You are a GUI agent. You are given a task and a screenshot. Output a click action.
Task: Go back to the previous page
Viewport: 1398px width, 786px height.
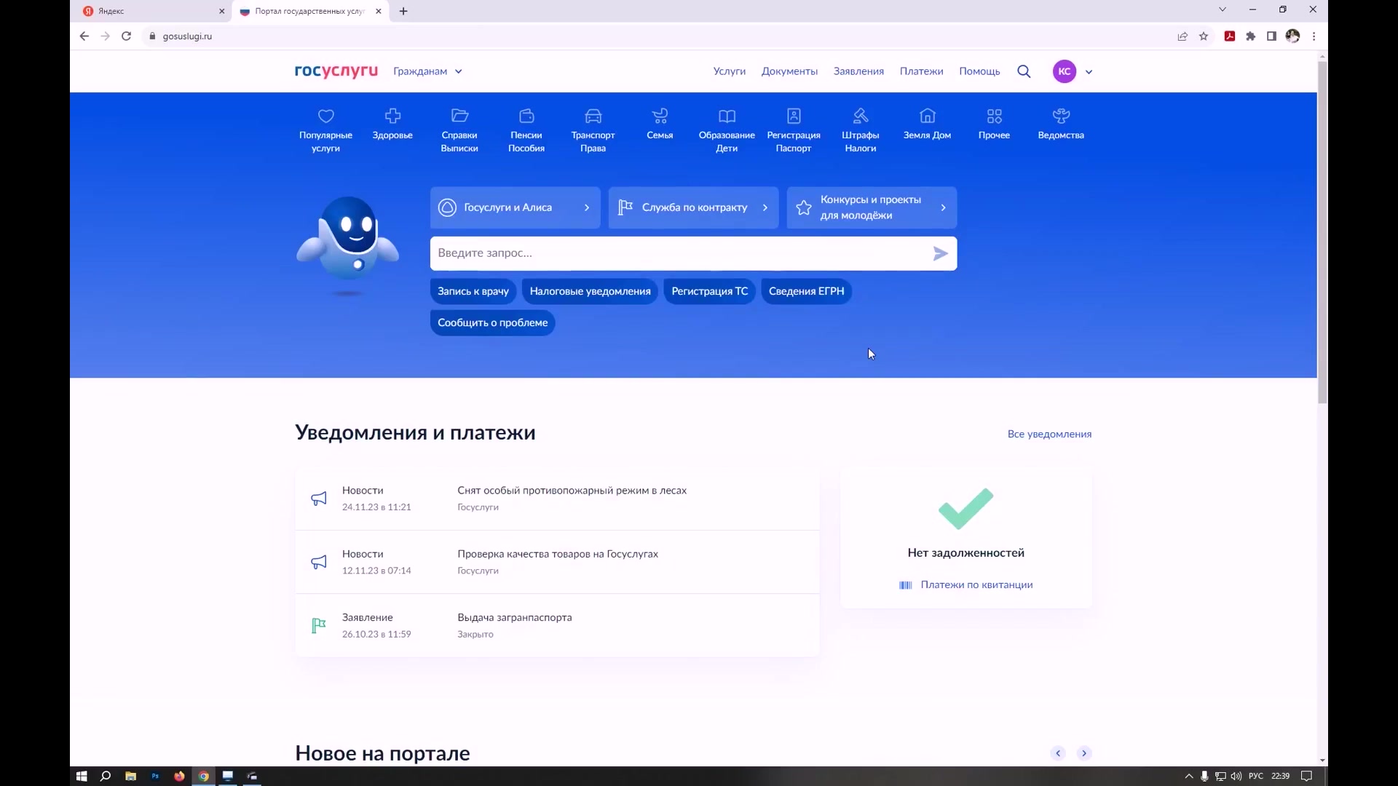pos(84,36)
